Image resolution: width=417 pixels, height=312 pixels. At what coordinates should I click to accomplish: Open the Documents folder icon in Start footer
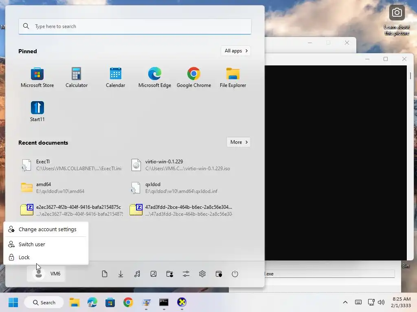(105, 274)
